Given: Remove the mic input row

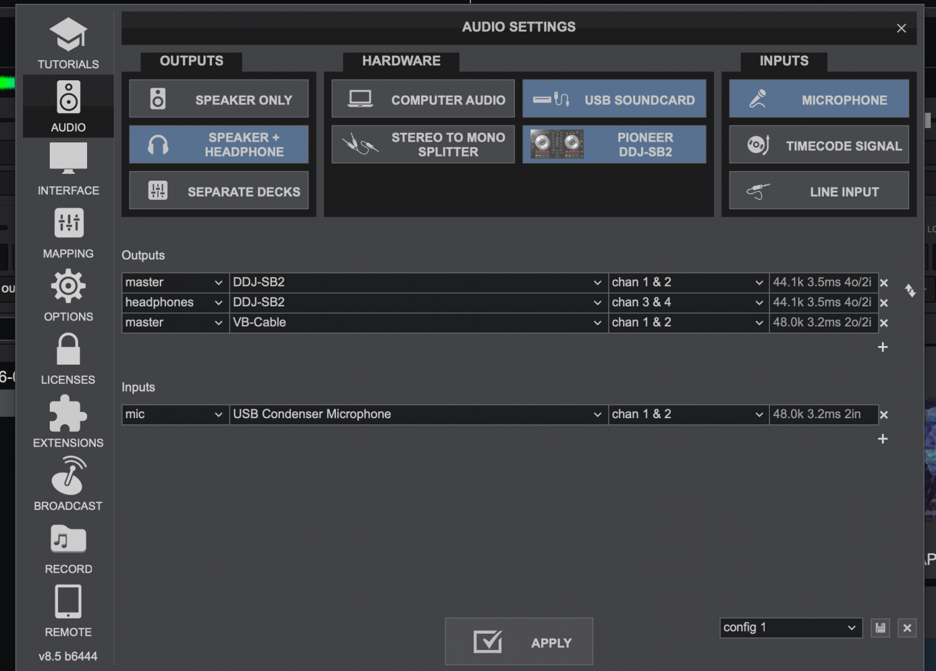Looking at the screenshot, I should (884, 415).
